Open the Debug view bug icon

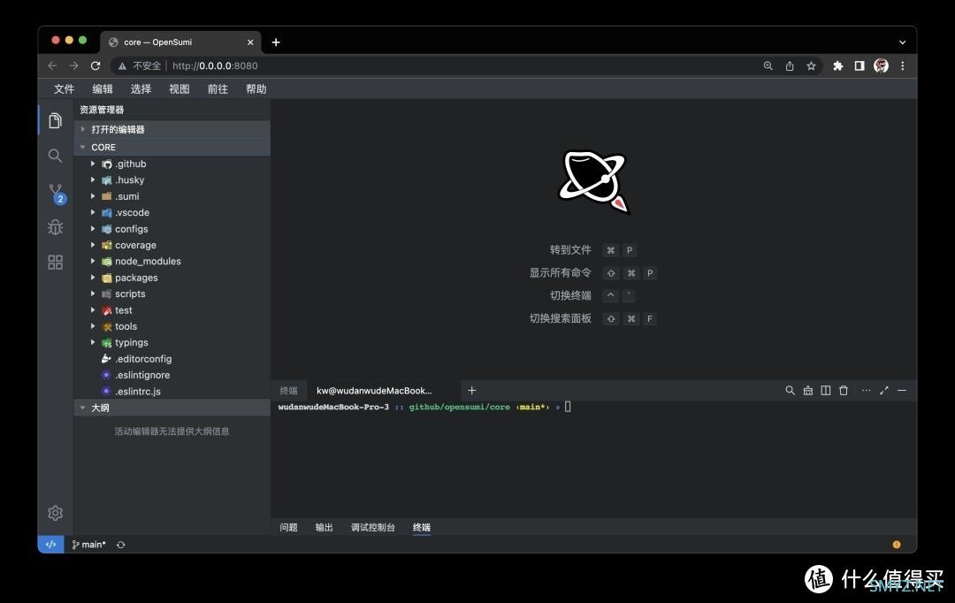tap(55, 227)
